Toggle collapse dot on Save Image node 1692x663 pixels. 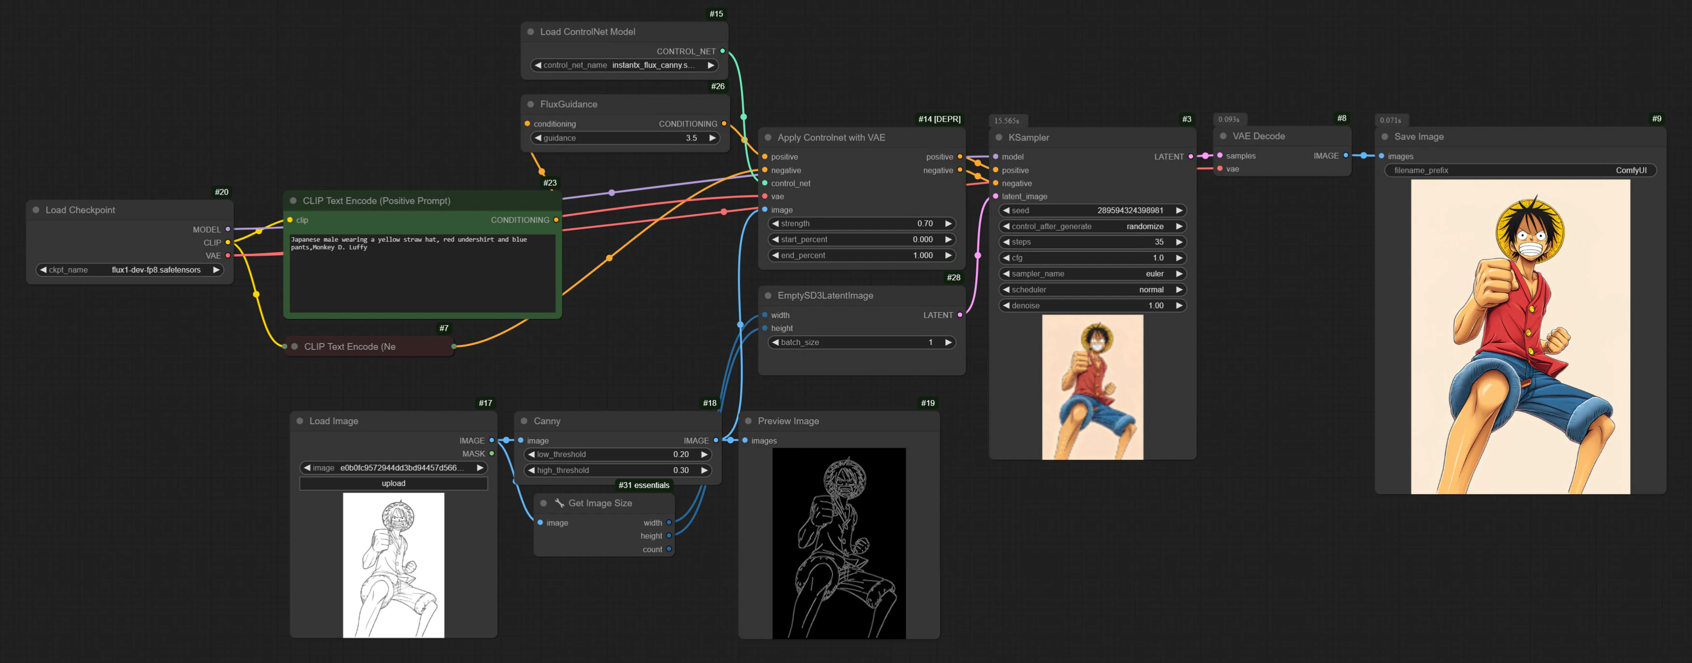click(x=1385, y=137)
